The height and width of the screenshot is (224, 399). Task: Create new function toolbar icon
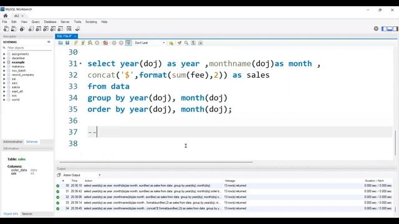[60, 29]
